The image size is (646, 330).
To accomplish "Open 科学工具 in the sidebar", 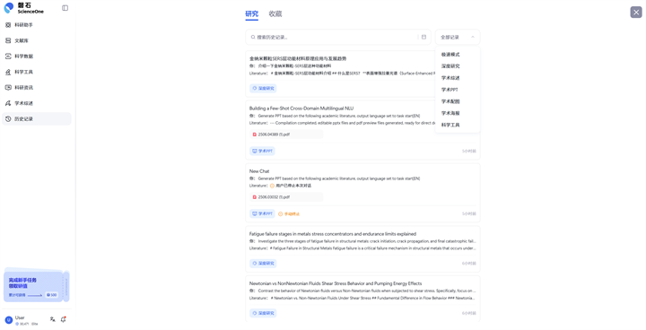I will (36, 72).
